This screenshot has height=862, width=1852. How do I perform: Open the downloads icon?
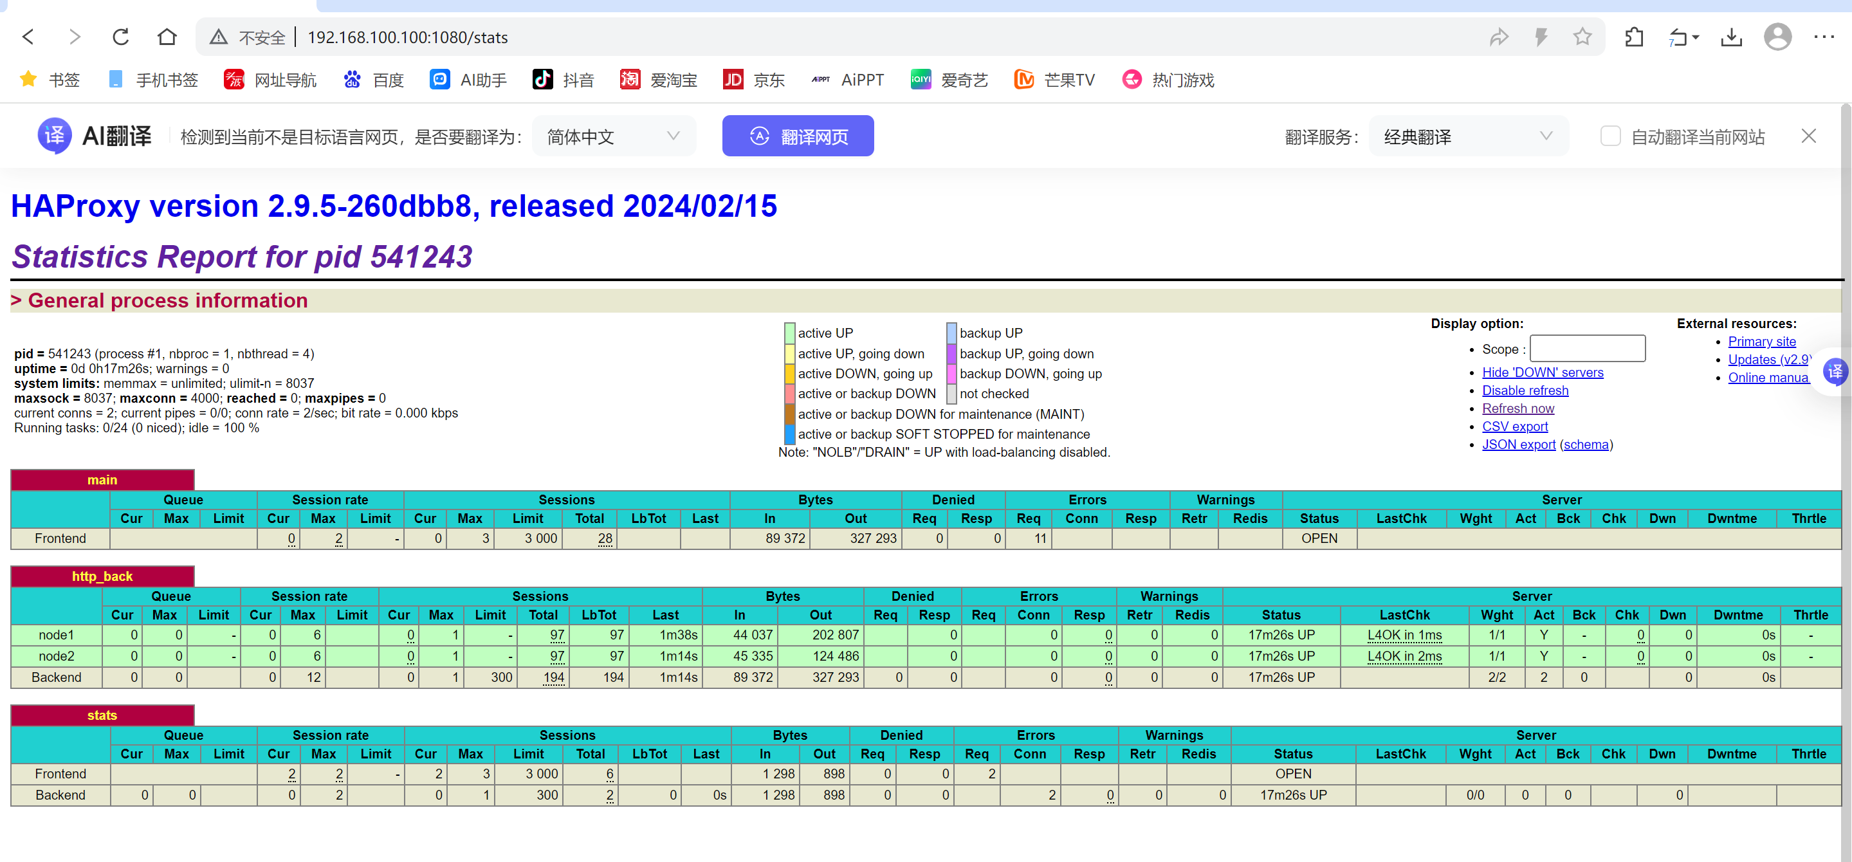[1731, 37]
